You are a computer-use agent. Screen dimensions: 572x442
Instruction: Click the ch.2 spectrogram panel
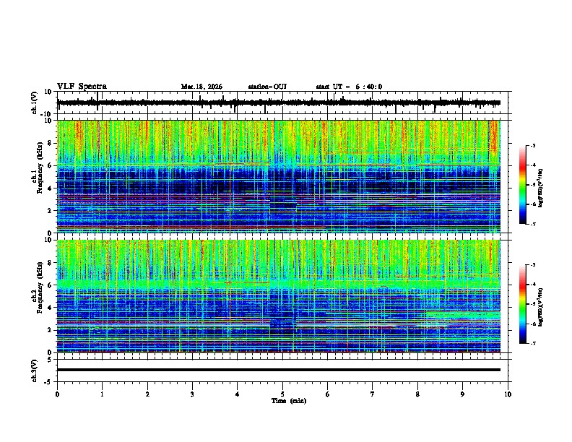click(x=279, y=296)
